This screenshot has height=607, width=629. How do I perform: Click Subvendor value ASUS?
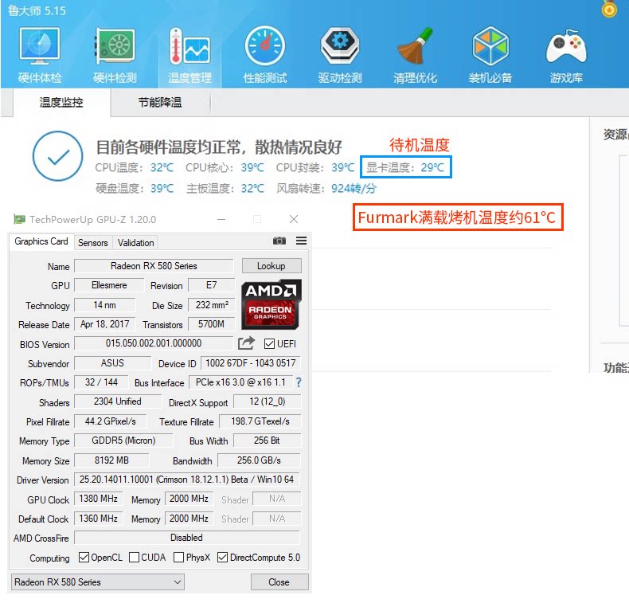pyautogui.click(x=113, y=363)
